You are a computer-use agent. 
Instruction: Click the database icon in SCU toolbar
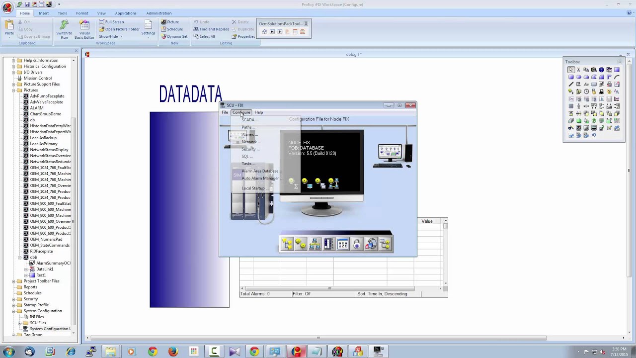point(371,244)
